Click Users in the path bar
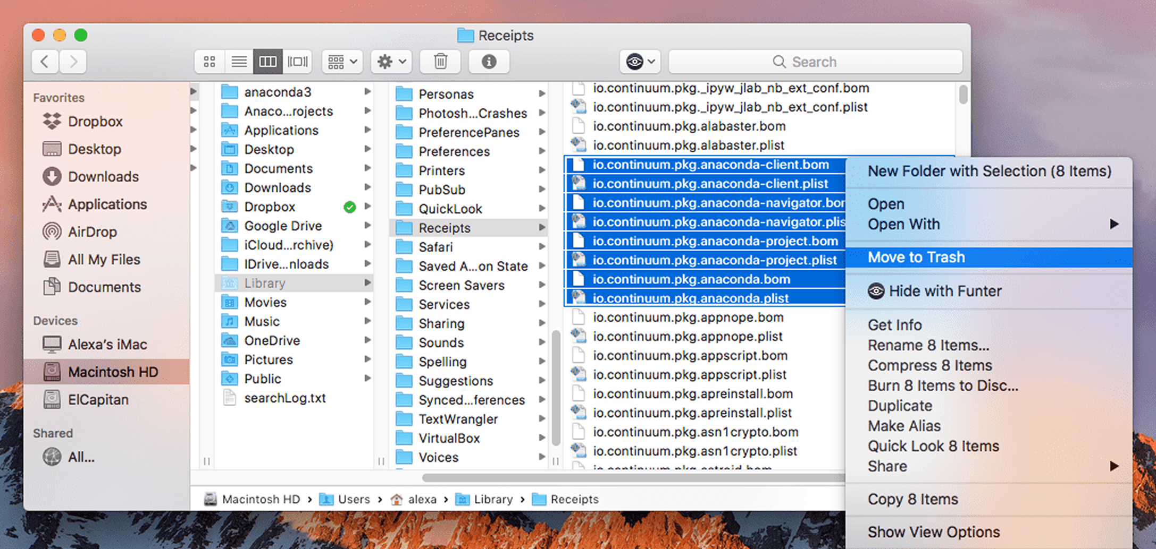1156x549 pixels. [x=345, y=499]
